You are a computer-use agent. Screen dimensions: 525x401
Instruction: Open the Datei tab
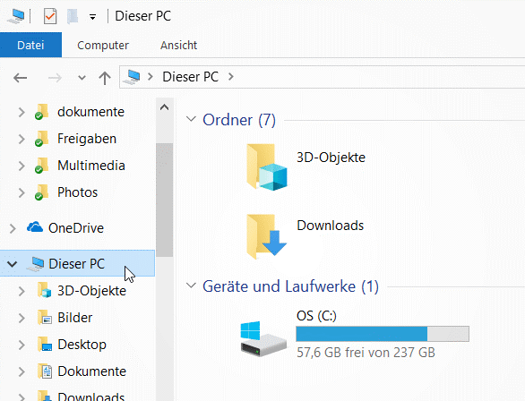30,45
